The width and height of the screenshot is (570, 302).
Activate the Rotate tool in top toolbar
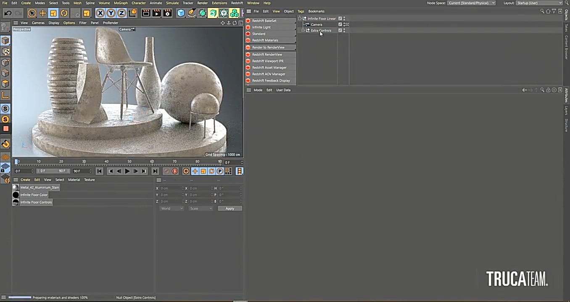[x=64, y=13]
